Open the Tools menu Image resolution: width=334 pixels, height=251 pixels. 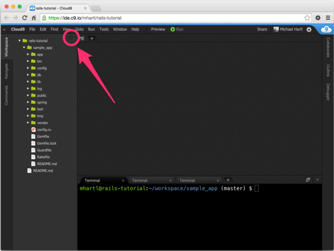[104, 30]
